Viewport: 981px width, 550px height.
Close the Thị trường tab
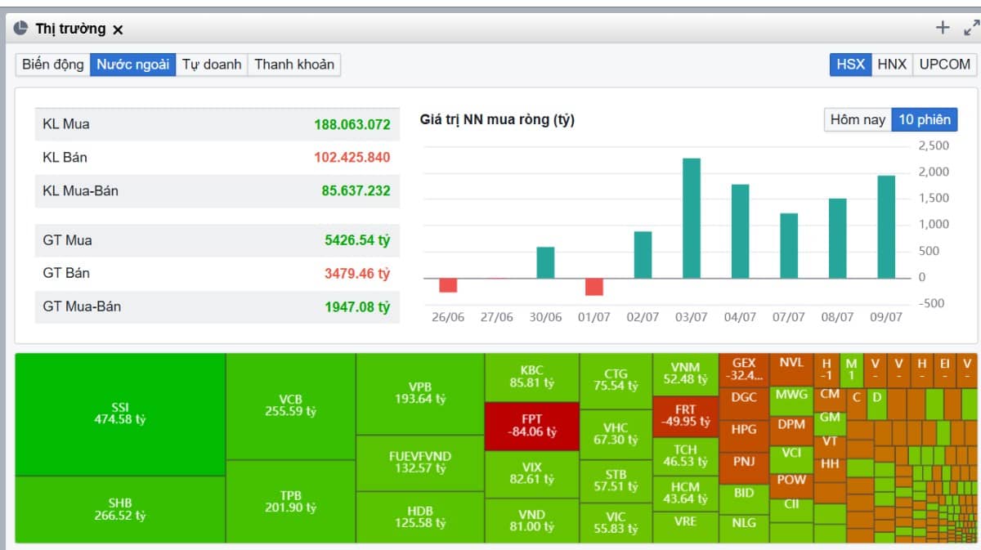coord(118,29)
